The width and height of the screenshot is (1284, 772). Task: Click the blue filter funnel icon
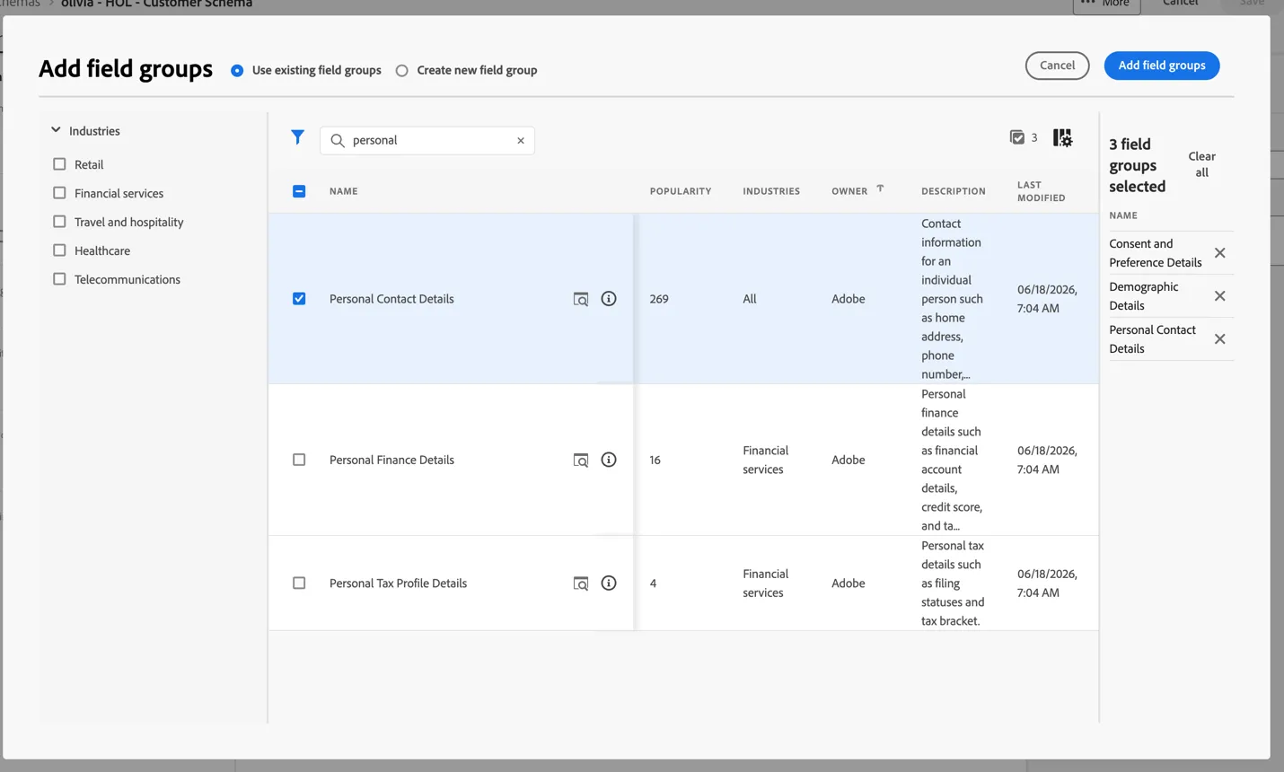point(297,137)
